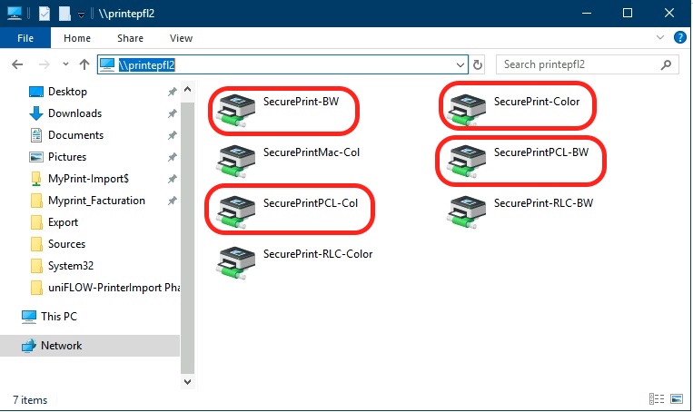Open the Export folder in sidebar
This screenshot has height=412, width=693.
(x=63, y=222)
